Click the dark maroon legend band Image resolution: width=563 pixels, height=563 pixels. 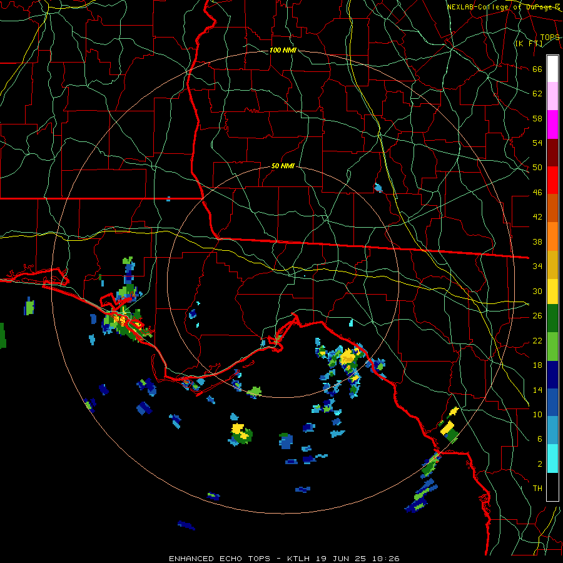(x=552, y=152)
